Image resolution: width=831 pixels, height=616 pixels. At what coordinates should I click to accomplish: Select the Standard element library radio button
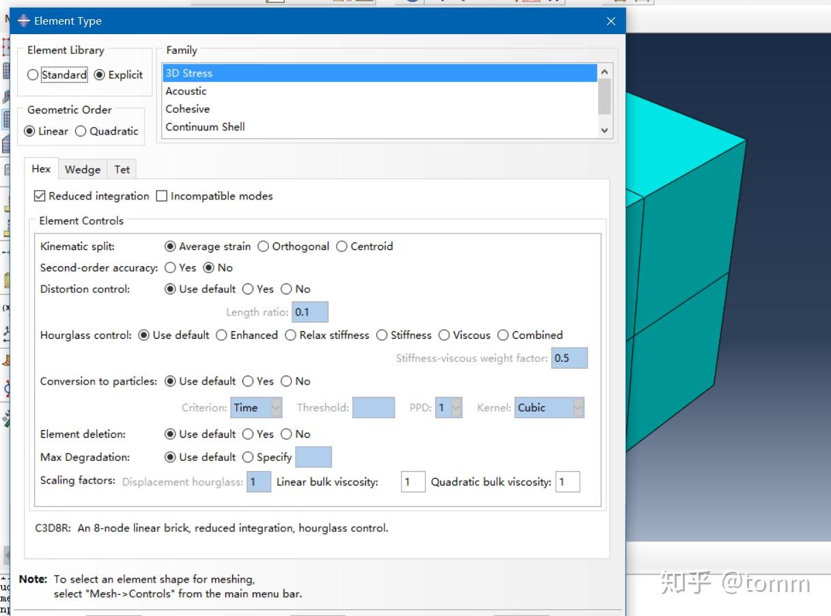click(33, 75)
